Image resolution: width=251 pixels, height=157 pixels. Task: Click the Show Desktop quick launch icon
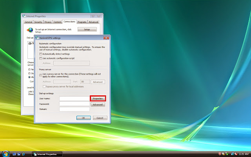[14, 154]
